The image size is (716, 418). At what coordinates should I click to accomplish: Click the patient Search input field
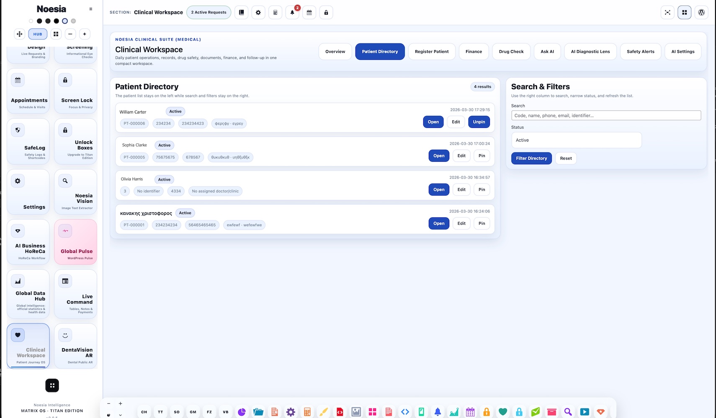606,115
